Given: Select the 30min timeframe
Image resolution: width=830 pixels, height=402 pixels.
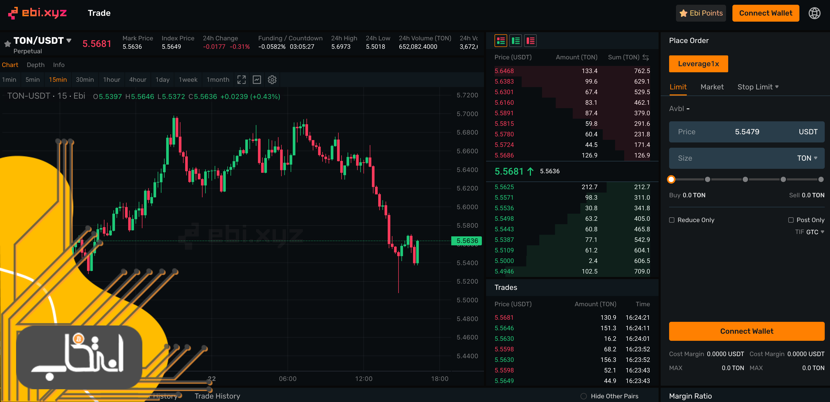Looking at the screenshot, I should point(85,80).
